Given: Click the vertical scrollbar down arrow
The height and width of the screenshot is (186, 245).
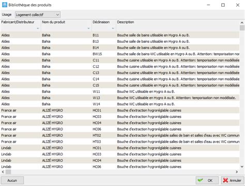Looking at the screenshot, I should point(242,166).
